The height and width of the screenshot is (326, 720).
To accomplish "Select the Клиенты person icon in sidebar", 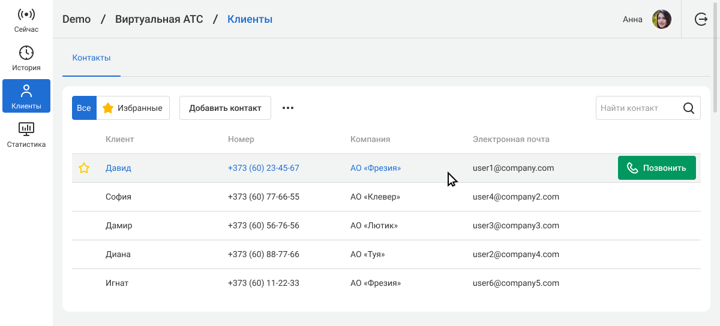I will coord(26,91).
